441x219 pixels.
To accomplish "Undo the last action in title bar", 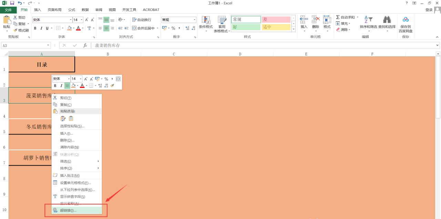I will coord(20,3).
